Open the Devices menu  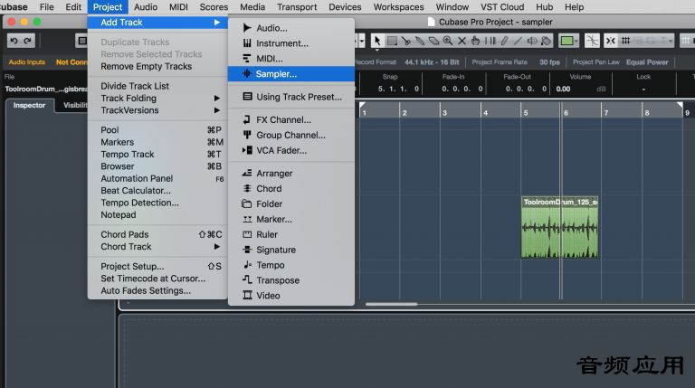[x=345, y=7]
